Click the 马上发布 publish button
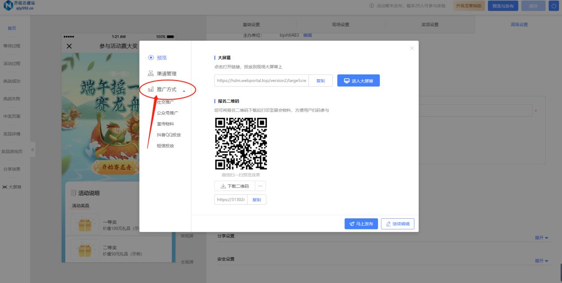Screen dimensions: 562x283 pos(361,224)
